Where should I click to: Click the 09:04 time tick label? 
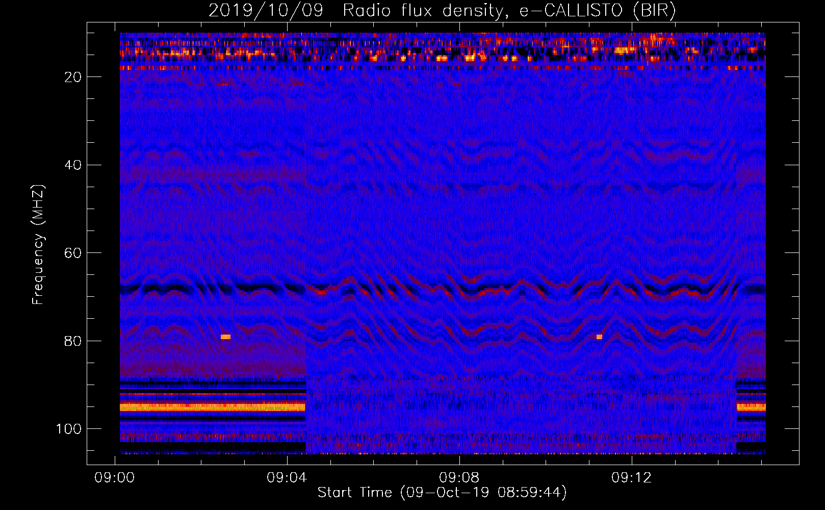point(287,477)
